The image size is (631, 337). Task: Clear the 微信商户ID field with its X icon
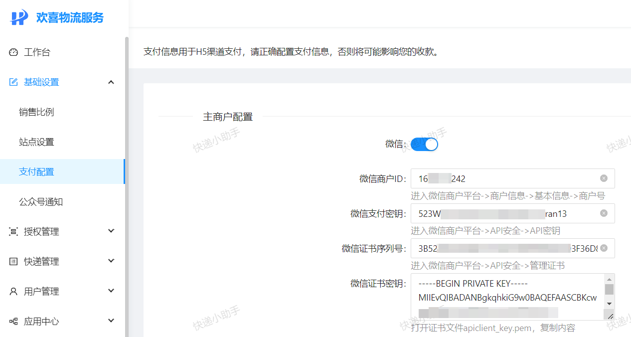click(x=604, y=178)
